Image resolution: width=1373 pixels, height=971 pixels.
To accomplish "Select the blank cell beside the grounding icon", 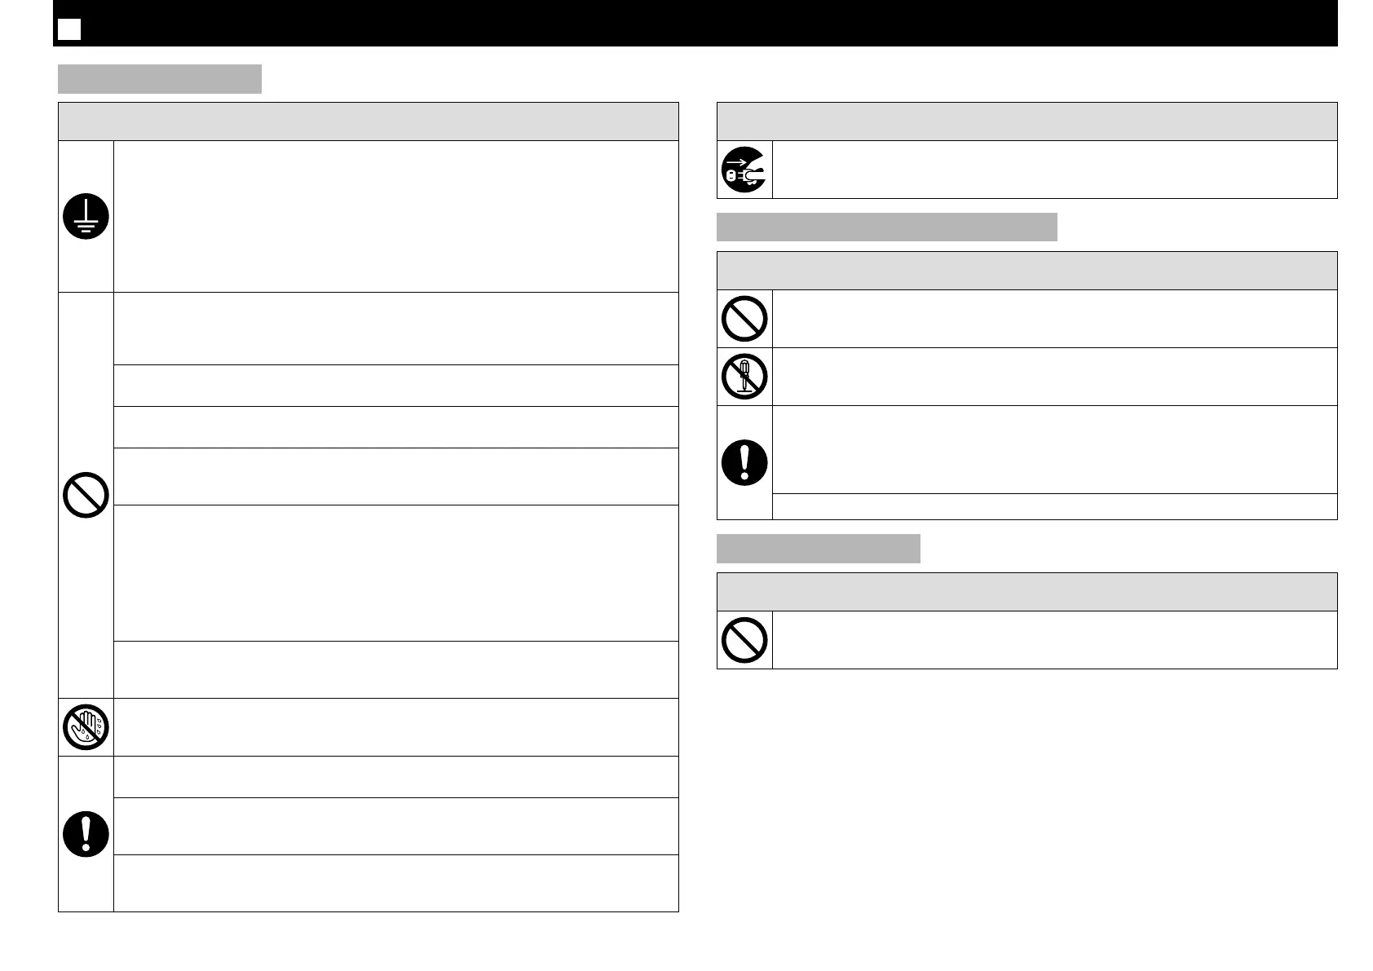I will (396, 216).
